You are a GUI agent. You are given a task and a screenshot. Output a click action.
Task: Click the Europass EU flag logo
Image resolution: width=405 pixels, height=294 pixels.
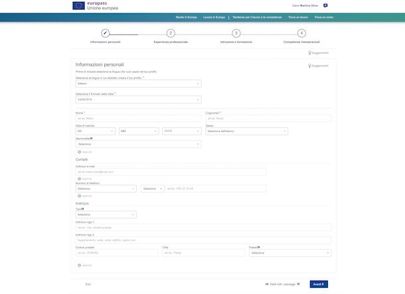coord(78,6)
